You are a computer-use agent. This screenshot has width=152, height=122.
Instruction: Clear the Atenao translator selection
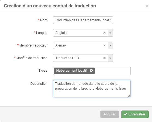click(104, 45)
